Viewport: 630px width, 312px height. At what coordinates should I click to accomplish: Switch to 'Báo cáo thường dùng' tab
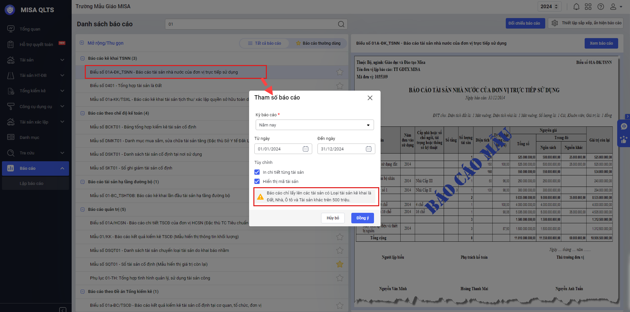point(318,43)
